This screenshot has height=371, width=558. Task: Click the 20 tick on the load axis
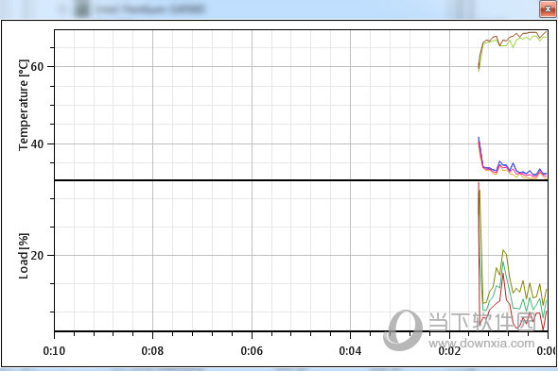tap(37, 256)
